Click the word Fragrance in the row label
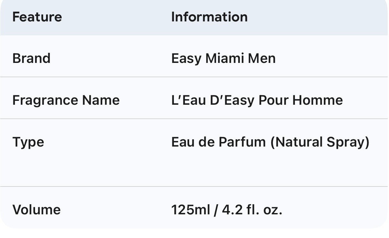389x238 pixels. (x=45, y=100)
